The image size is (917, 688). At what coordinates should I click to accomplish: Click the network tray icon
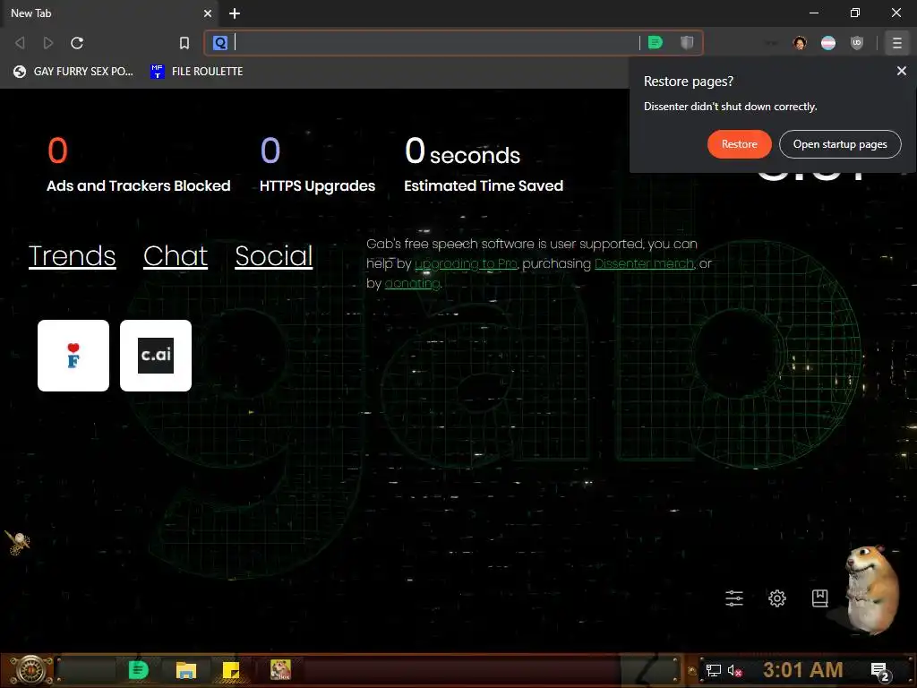713,670
